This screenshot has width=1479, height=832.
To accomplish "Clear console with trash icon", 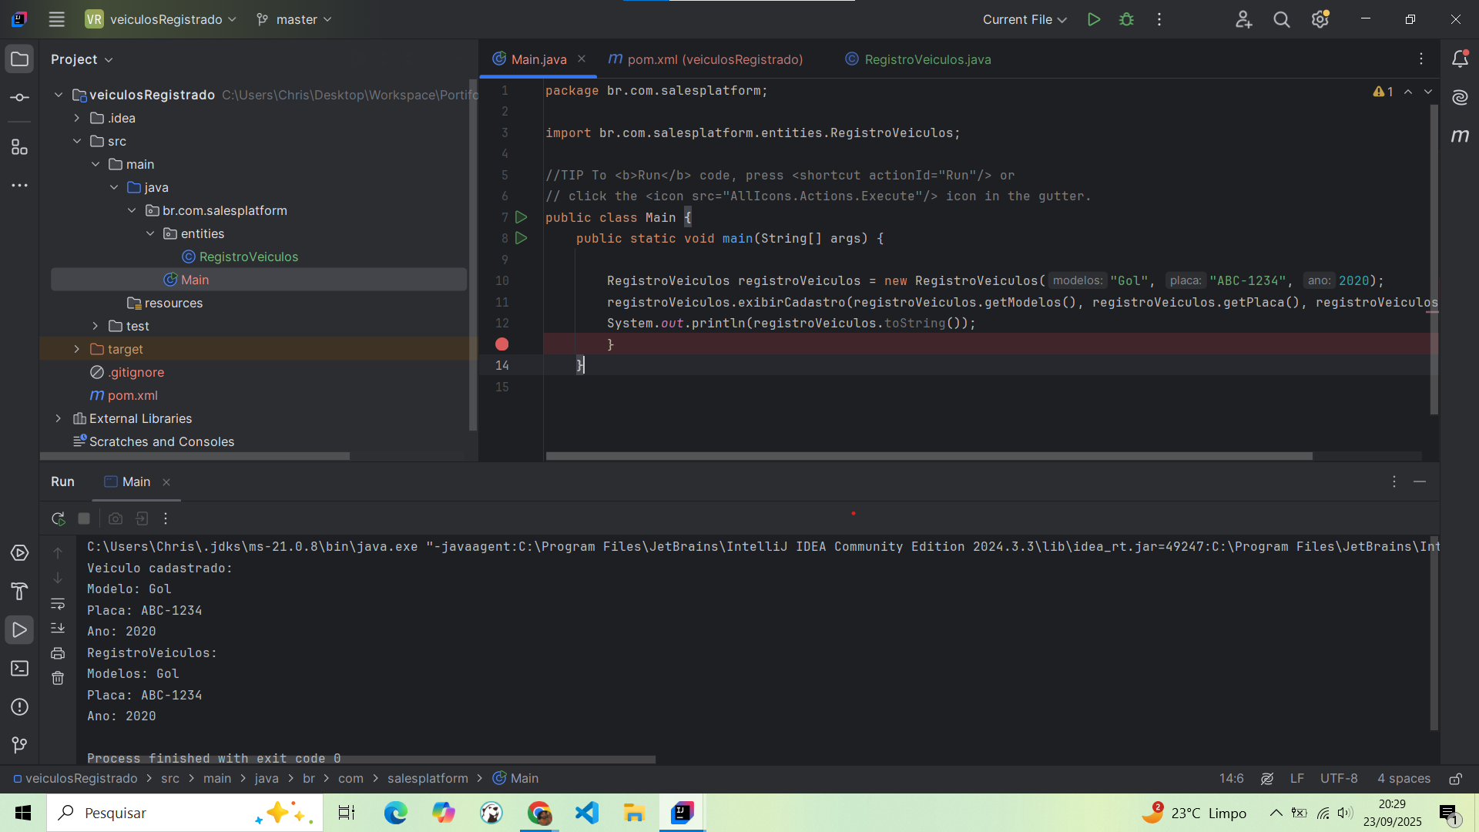I will [x=58, y=678].
